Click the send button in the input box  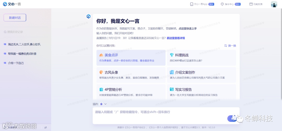coord(232,118)
